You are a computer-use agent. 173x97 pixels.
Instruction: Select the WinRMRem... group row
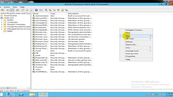[x=62, y=72]
